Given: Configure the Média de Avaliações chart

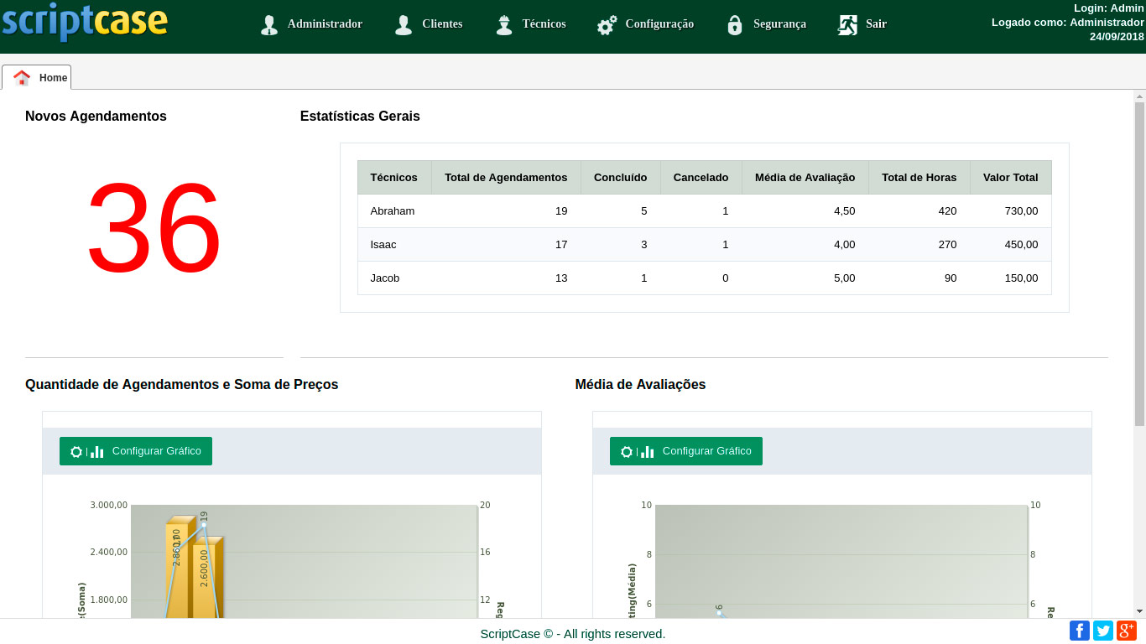Looking at the screenshot, I should [x=686, y=451].
